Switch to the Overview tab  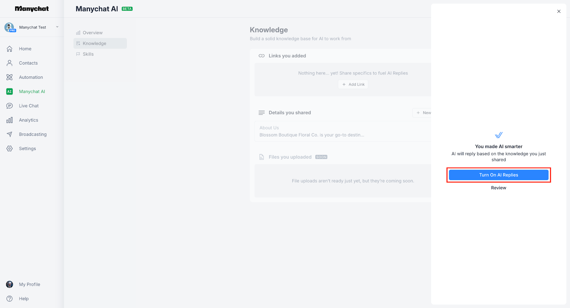pyautogui.click(x=92, y=33)
